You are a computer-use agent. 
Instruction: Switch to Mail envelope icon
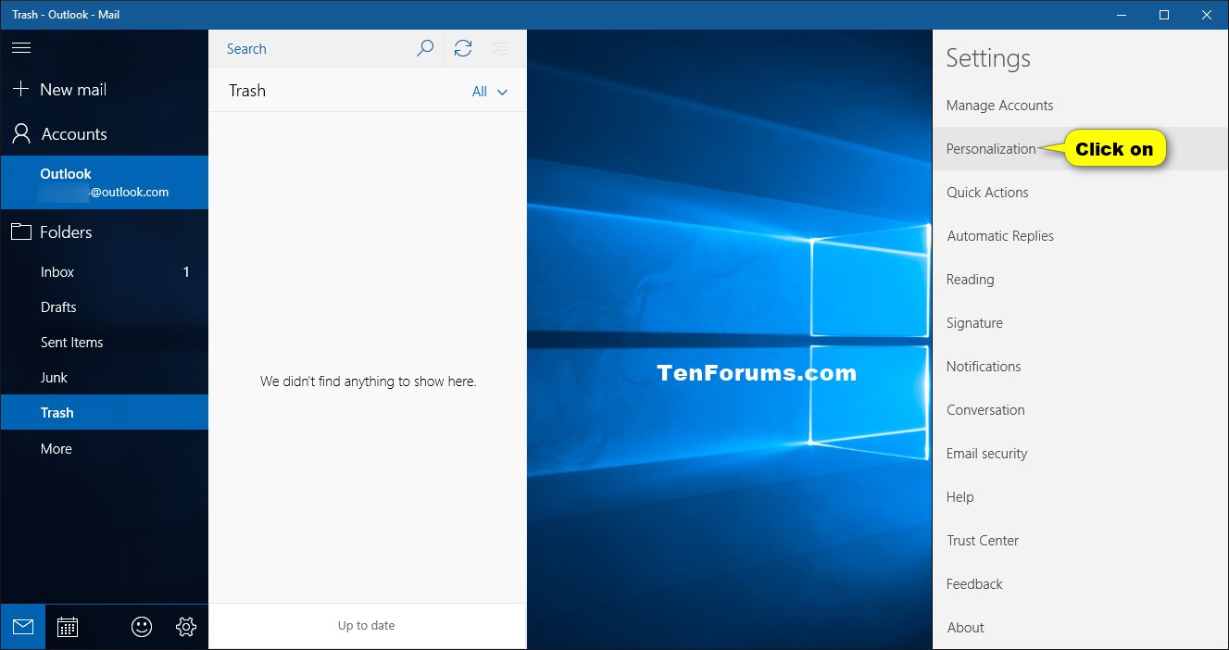[x=23, y=627]
